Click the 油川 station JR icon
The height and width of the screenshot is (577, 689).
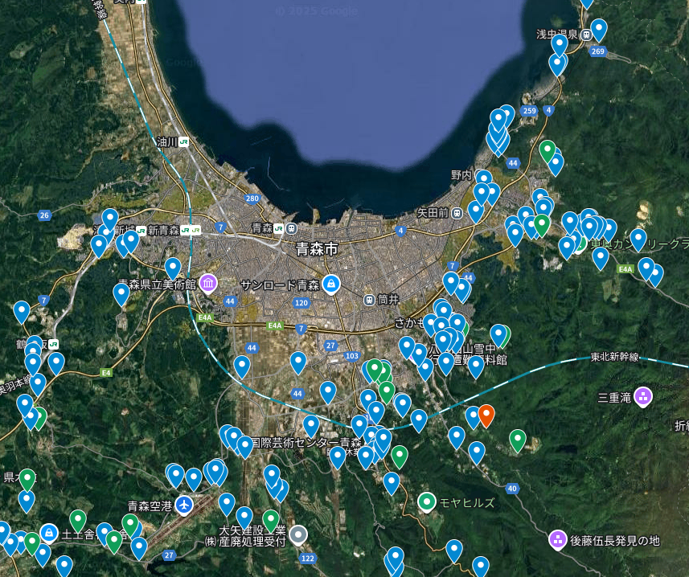(185, 141)
